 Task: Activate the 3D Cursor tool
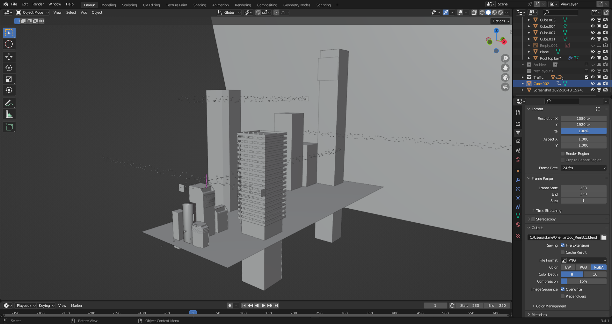click(9, 44)
